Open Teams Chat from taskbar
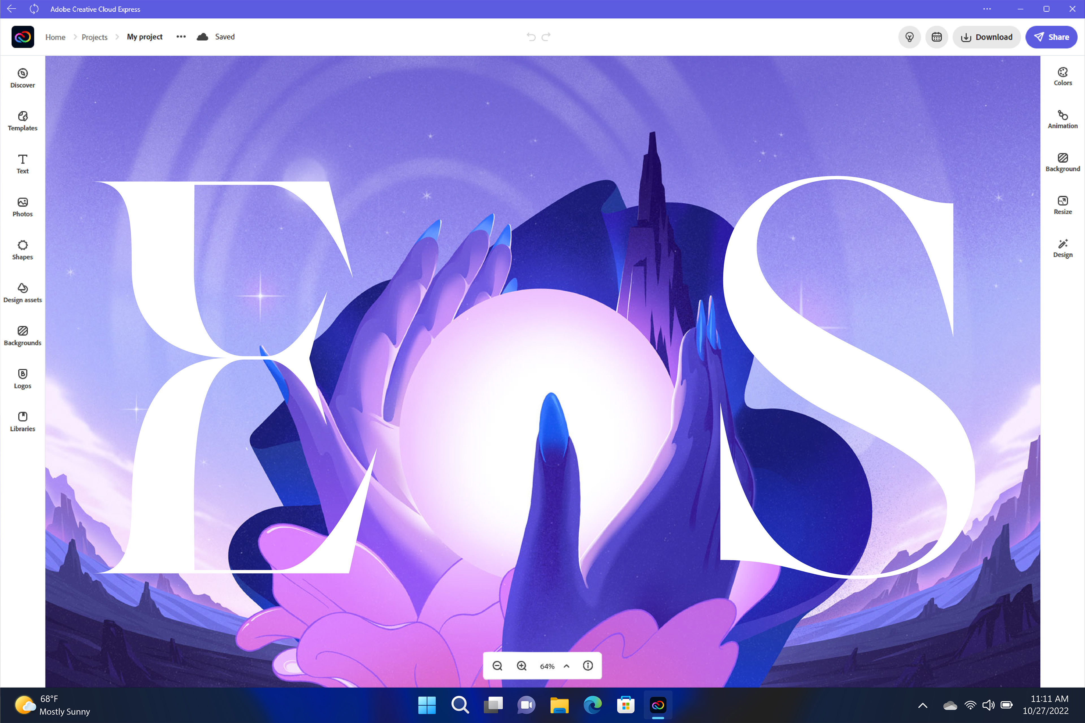The image size is (1085, 723). [x=526, y=705]
